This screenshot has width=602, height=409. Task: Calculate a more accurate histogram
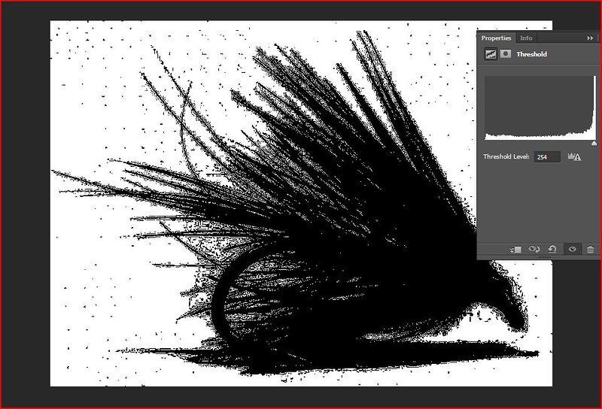click(x=576, y=157)
